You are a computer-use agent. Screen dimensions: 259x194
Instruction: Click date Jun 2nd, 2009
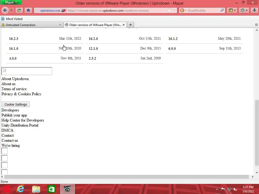tap(150, 58)
